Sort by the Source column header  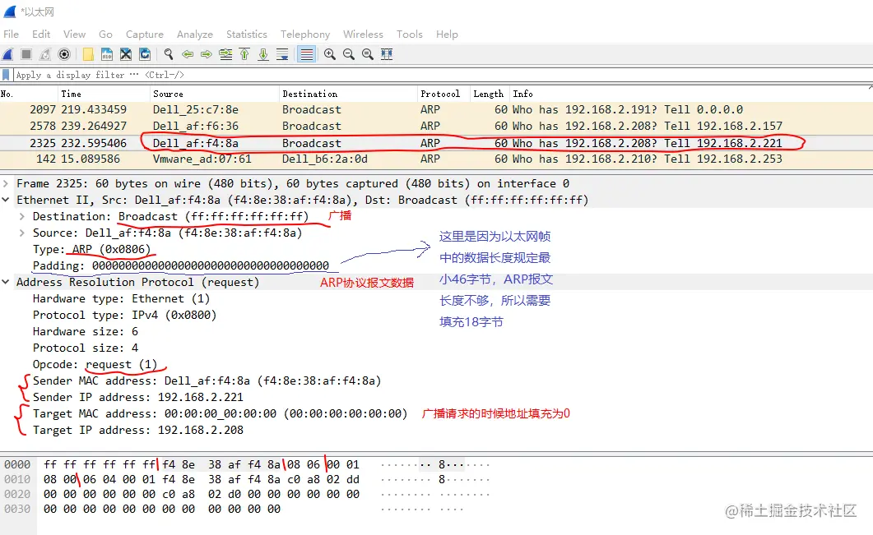[215, 94]
